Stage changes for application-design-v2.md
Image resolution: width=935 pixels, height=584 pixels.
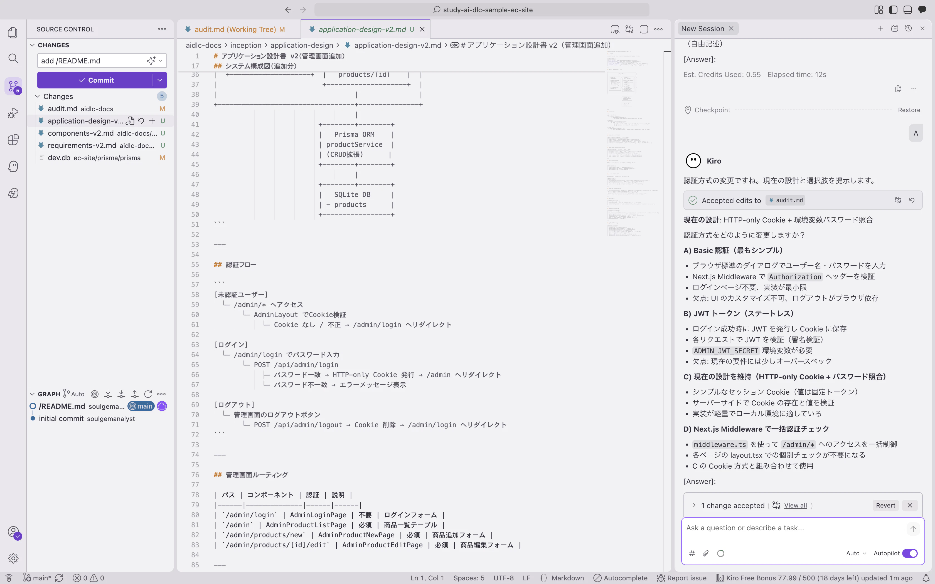point(152,121)
